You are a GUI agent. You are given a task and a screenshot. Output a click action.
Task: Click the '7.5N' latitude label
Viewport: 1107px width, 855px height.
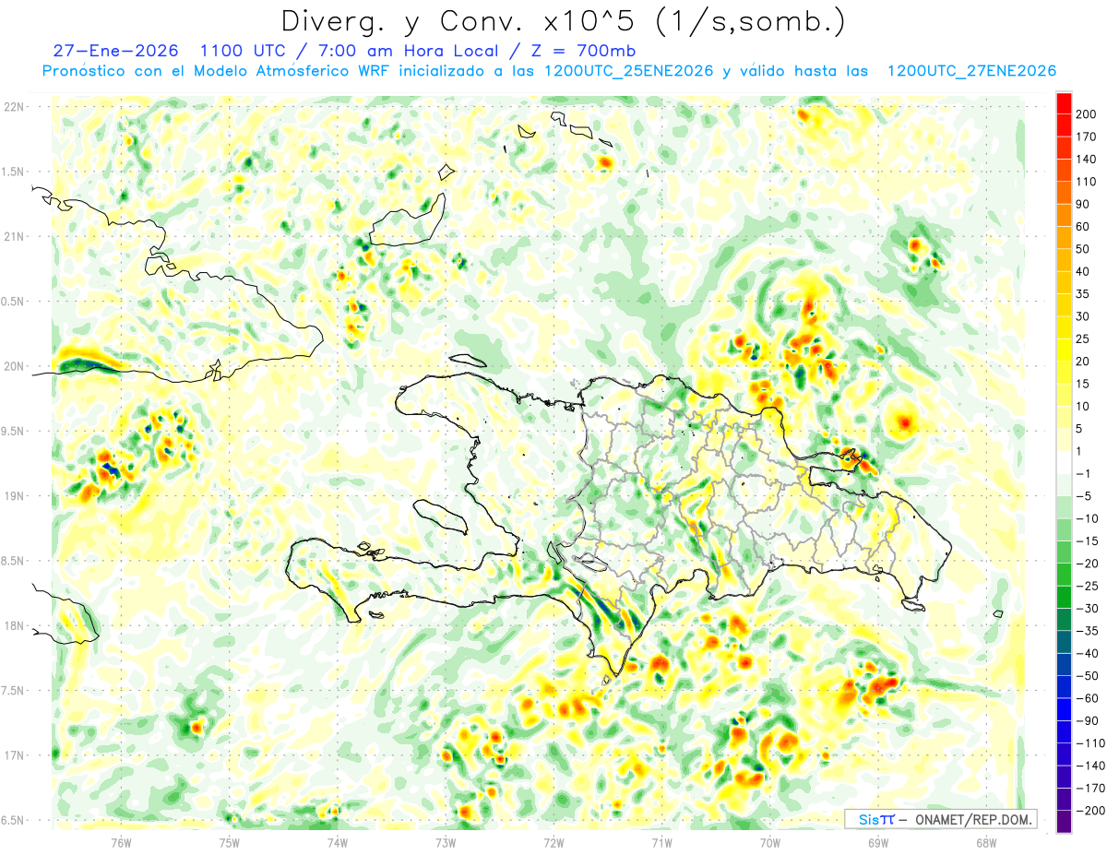pyautogui.click(x=14, y=691)
